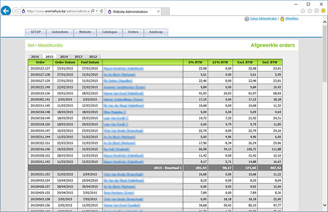The height and width of the screenshot is (212, 328).
Task: Click Incl. BTW amount 111,88
Action: click(x=276, y=150)
